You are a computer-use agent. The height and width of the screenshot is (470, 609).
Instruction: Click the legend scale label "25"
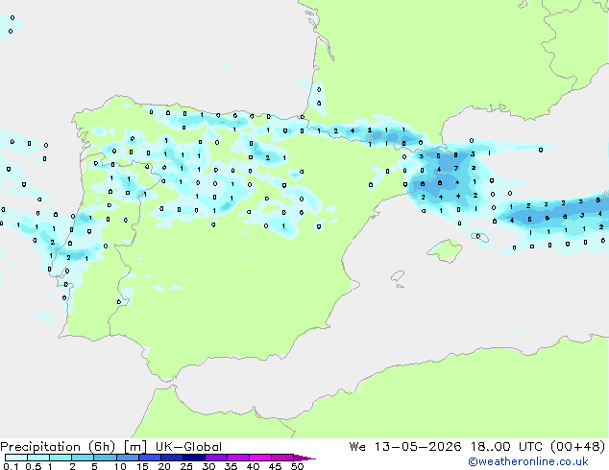coord(186,466)
